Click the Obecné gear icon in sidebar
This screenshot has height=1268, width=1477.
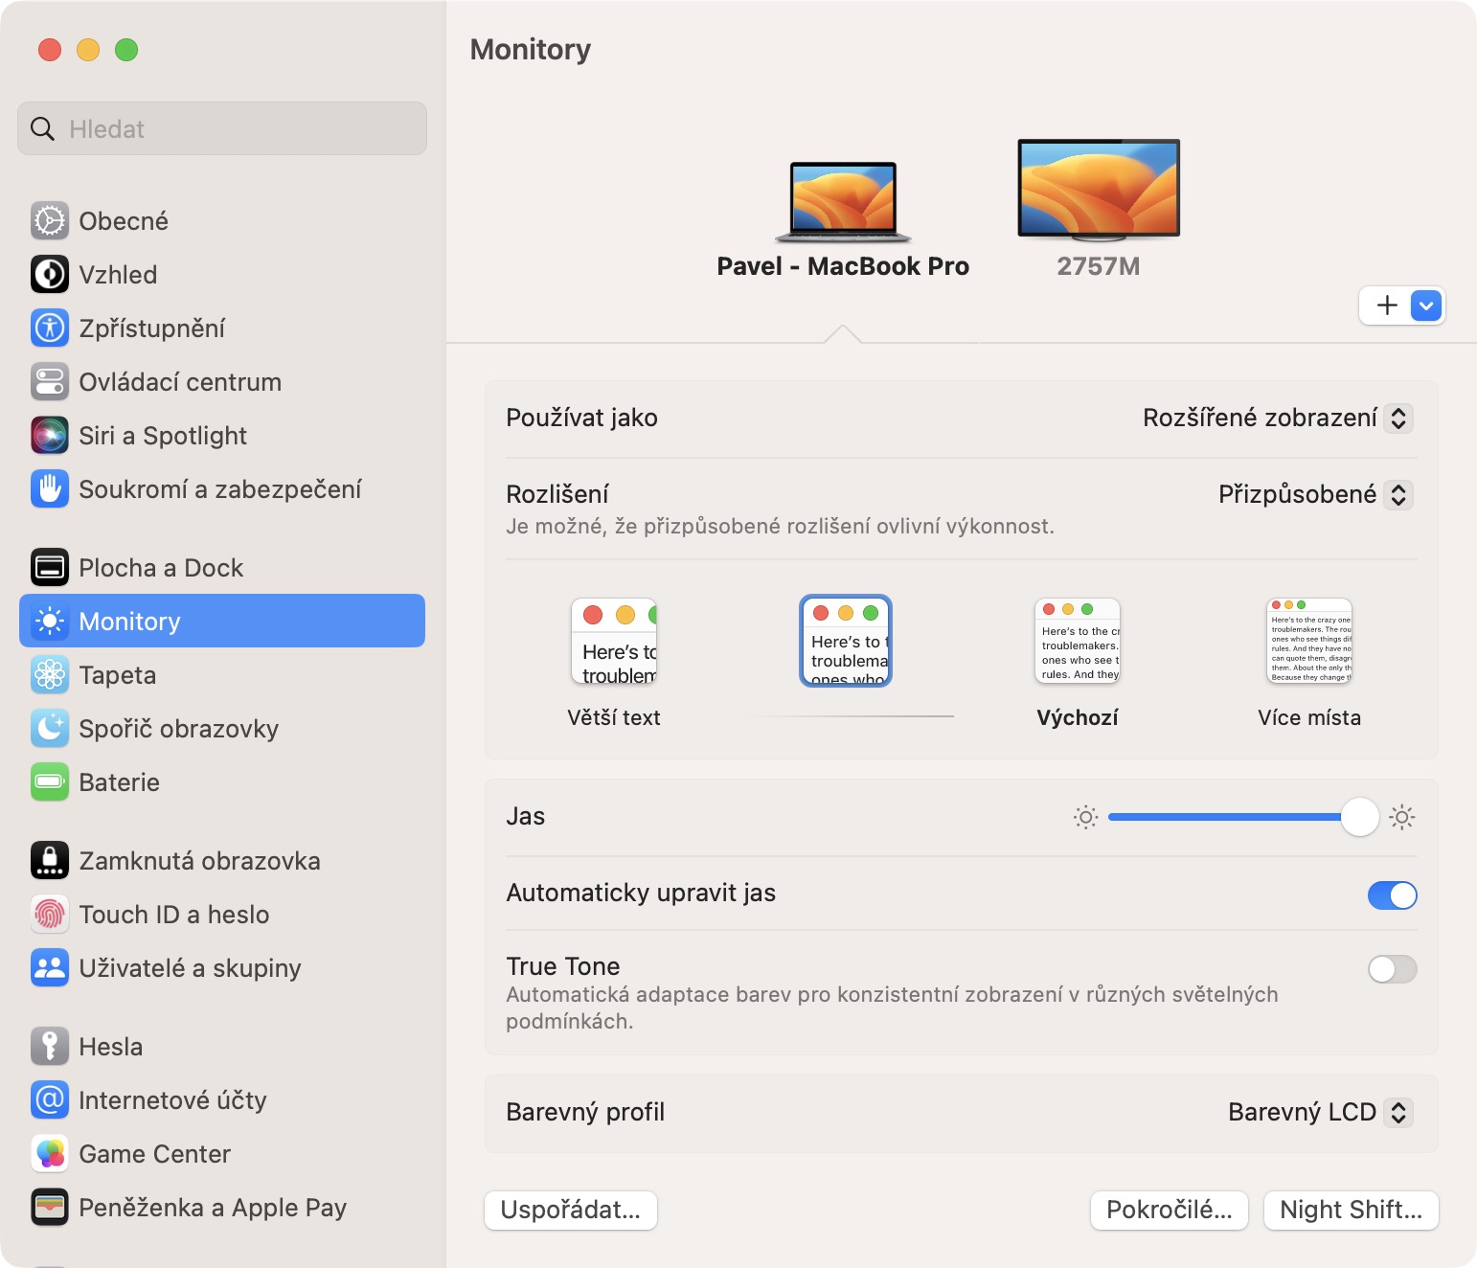[x=50, y=221]
